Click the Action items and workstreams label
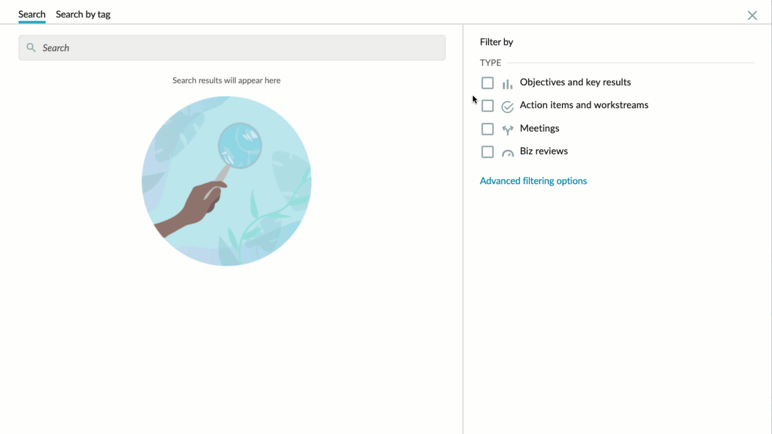Screen dimensions: 772x434 pos(584,105)
